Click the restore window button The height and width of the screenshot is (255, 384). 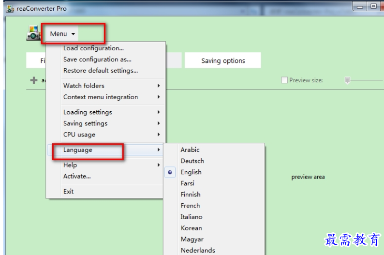[373, 6]
